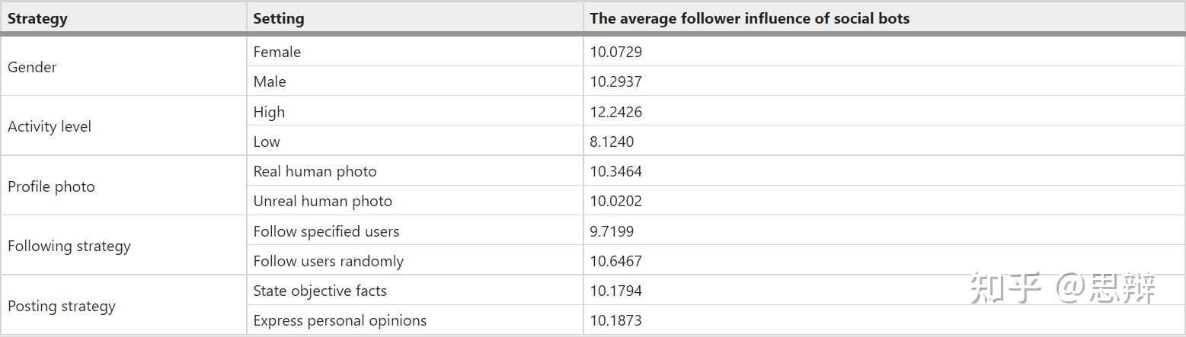1186x337 pixels.
Task: Click the Setting column header
Action: (415, 18)
